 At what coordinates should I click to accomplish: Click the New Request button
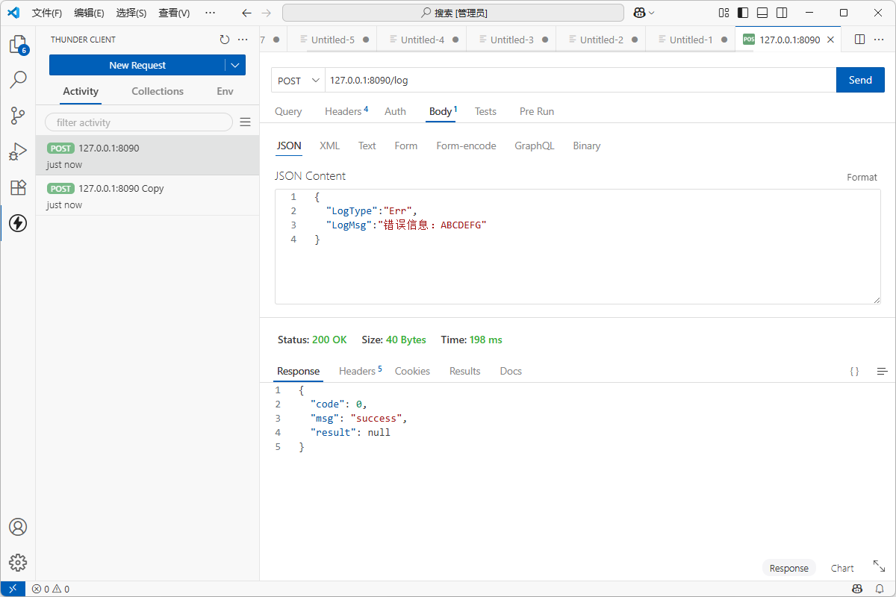coord(137,66)
